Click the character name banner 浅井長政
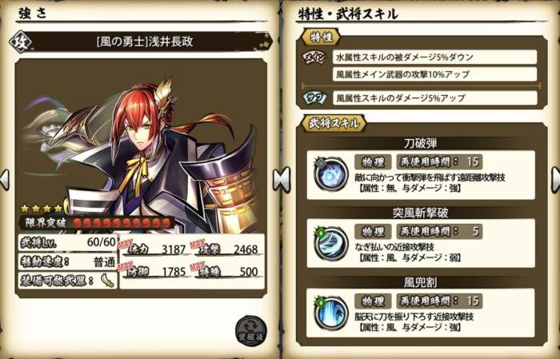Viewport: 560px width, 359px height. [x=145, y=42]
